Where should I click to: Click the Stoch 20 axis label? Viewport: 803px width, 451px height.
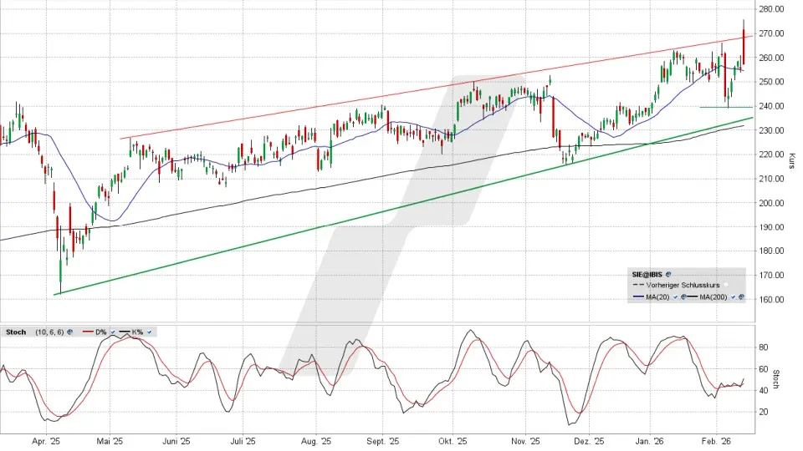[x=763, y=412]
